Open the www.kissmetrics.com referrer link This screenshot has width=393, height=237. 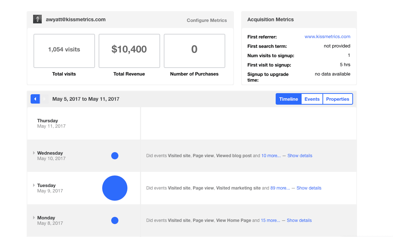pos(327,37)
